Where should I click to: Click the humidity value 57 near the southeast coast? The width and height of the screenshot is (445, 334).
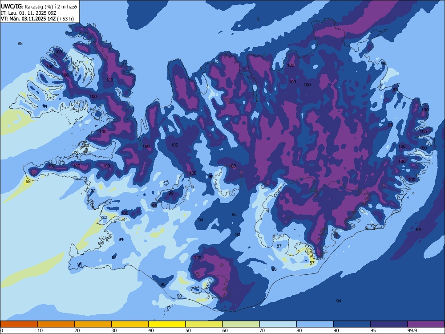[312, 263]
